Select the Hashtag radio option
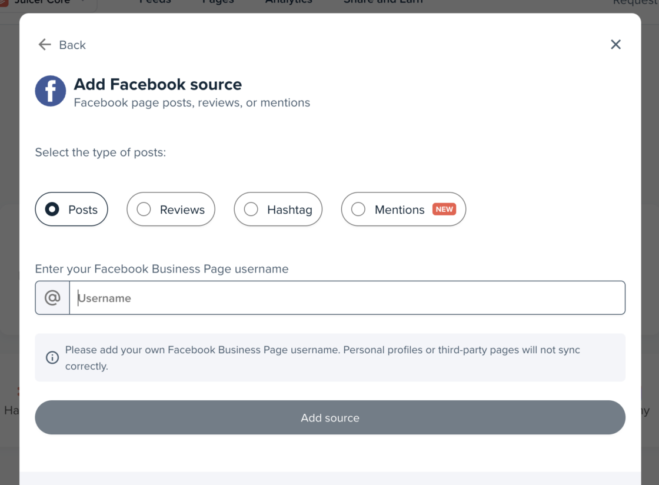 [x=278, y=210]
